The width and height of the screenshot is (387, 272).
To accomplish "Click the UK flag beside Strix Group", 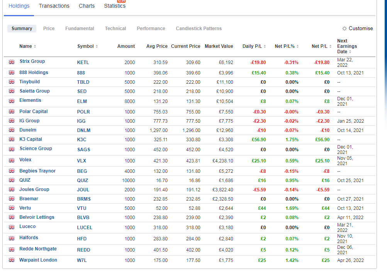I will (x=12, y=62).
